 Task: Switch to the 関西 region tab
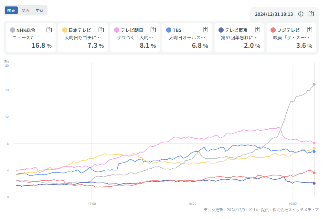[x=26, y=10]
